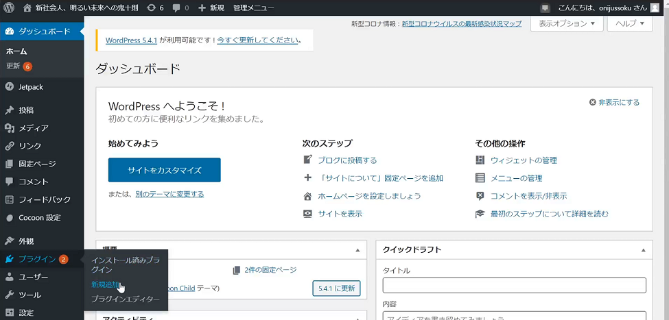This screenshot has width=669, height=320.
Task: Click the 投稿 pin icon
Action: (10, 110)
